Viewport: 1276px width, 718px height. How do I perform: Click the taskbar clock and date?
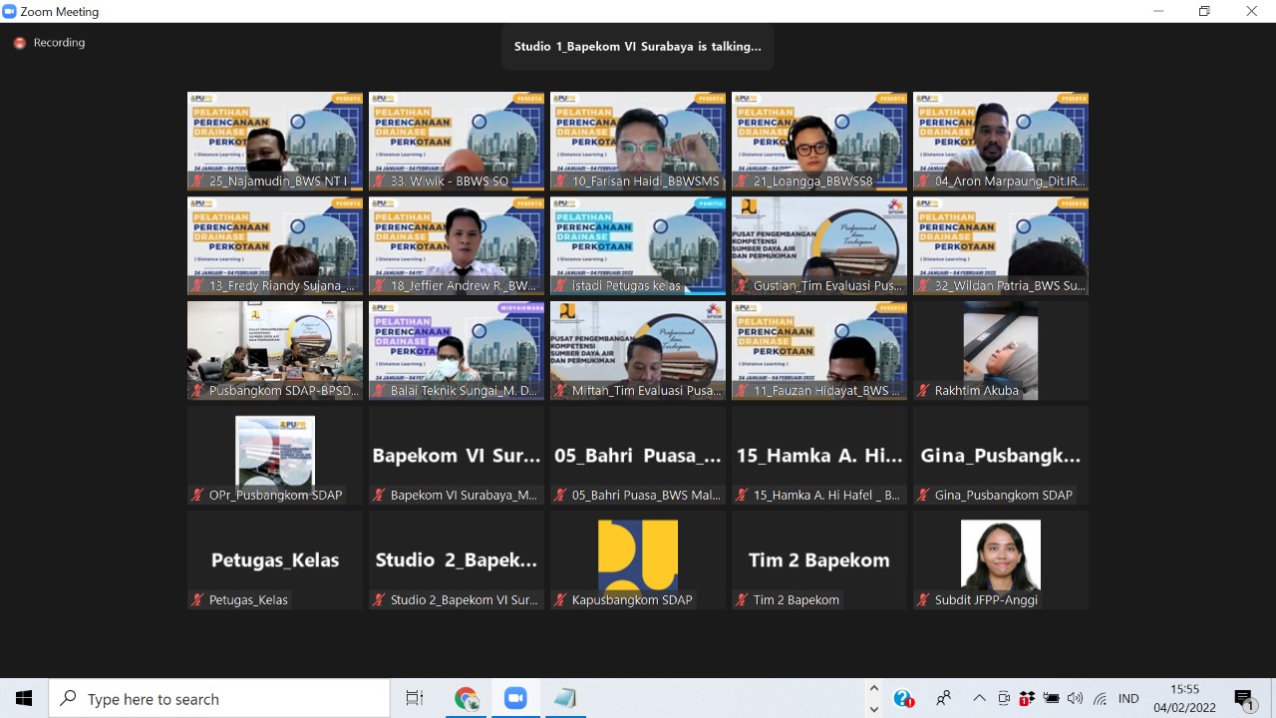(x=1184, y=699)
